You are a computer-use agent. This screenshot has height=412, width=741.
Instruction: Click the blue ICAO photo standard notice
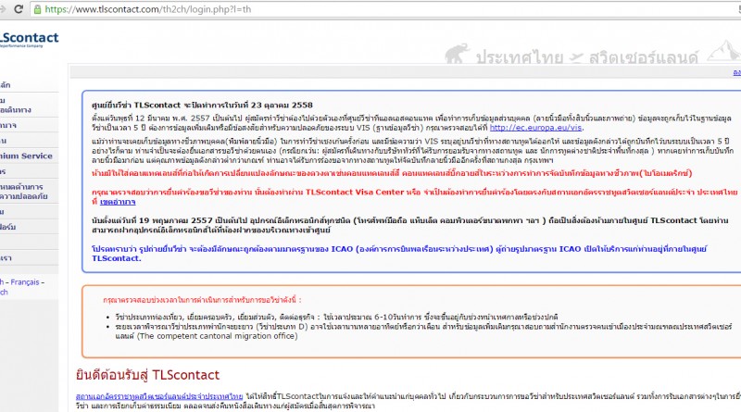[x=399, y=254]
